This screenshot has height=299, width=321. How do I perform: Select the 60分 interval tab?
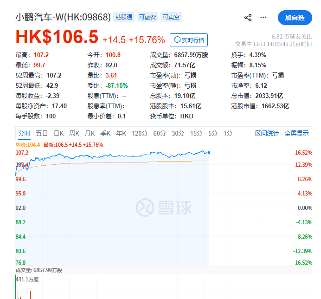[x=160, y=133]
